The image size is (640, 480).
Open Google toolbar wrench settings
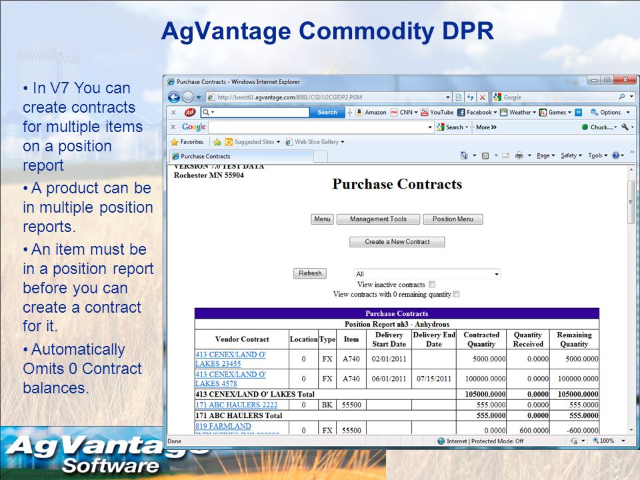tap(625, 127)
